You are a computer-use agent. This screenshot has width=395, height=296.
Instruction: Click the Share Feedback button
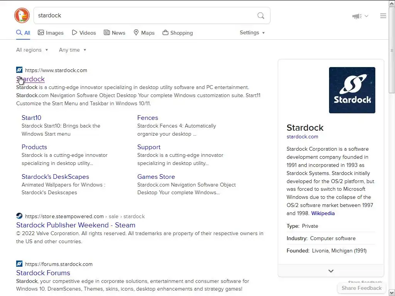coord(361,288)
